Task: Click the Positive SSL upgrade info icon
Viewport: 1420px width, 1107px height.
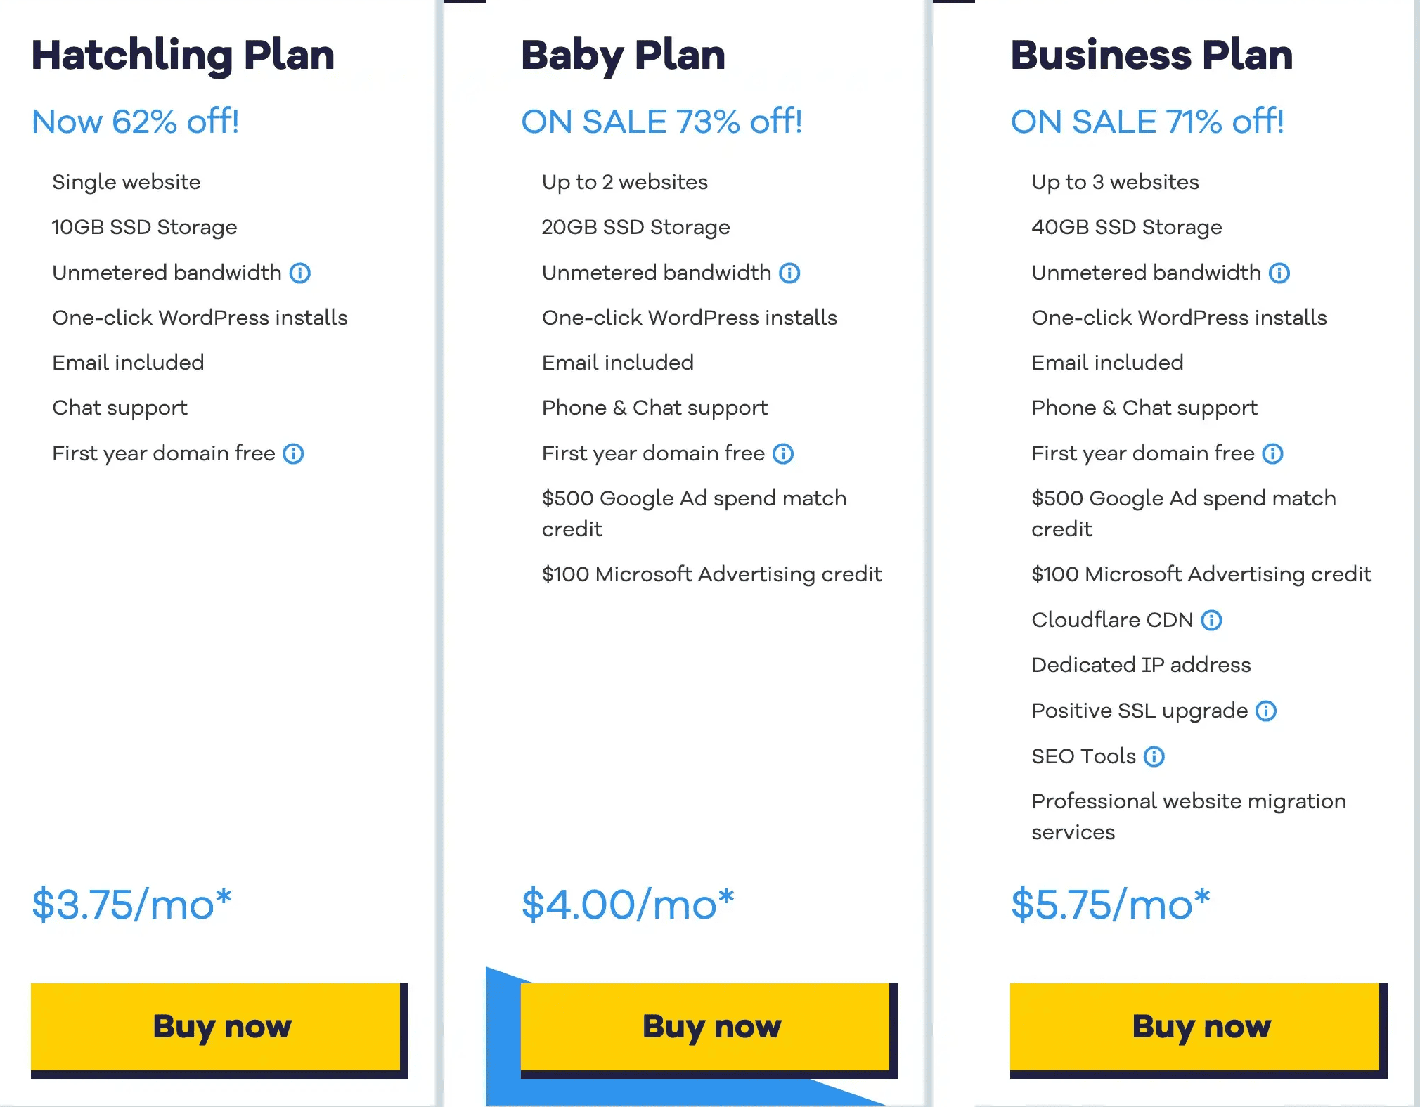Action: pos(1266,711)
